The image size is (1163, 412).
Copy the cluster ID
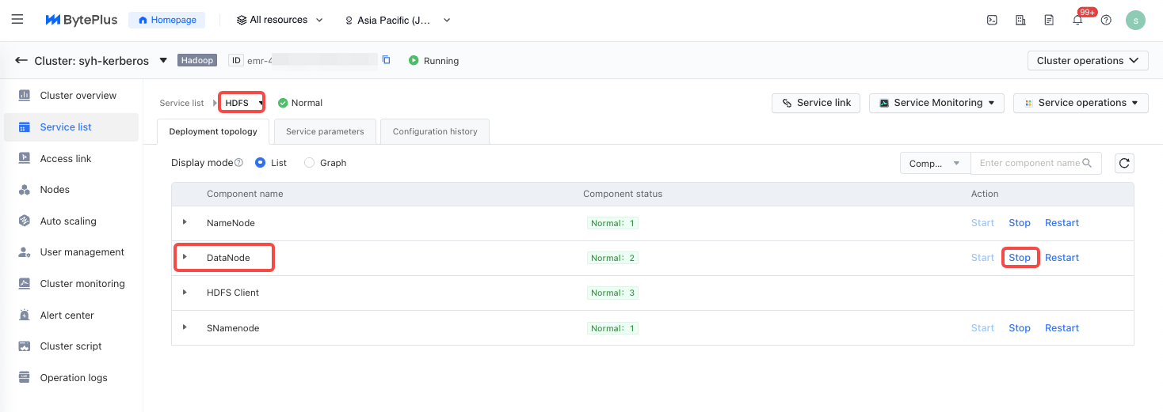click(x=387, y=60)
